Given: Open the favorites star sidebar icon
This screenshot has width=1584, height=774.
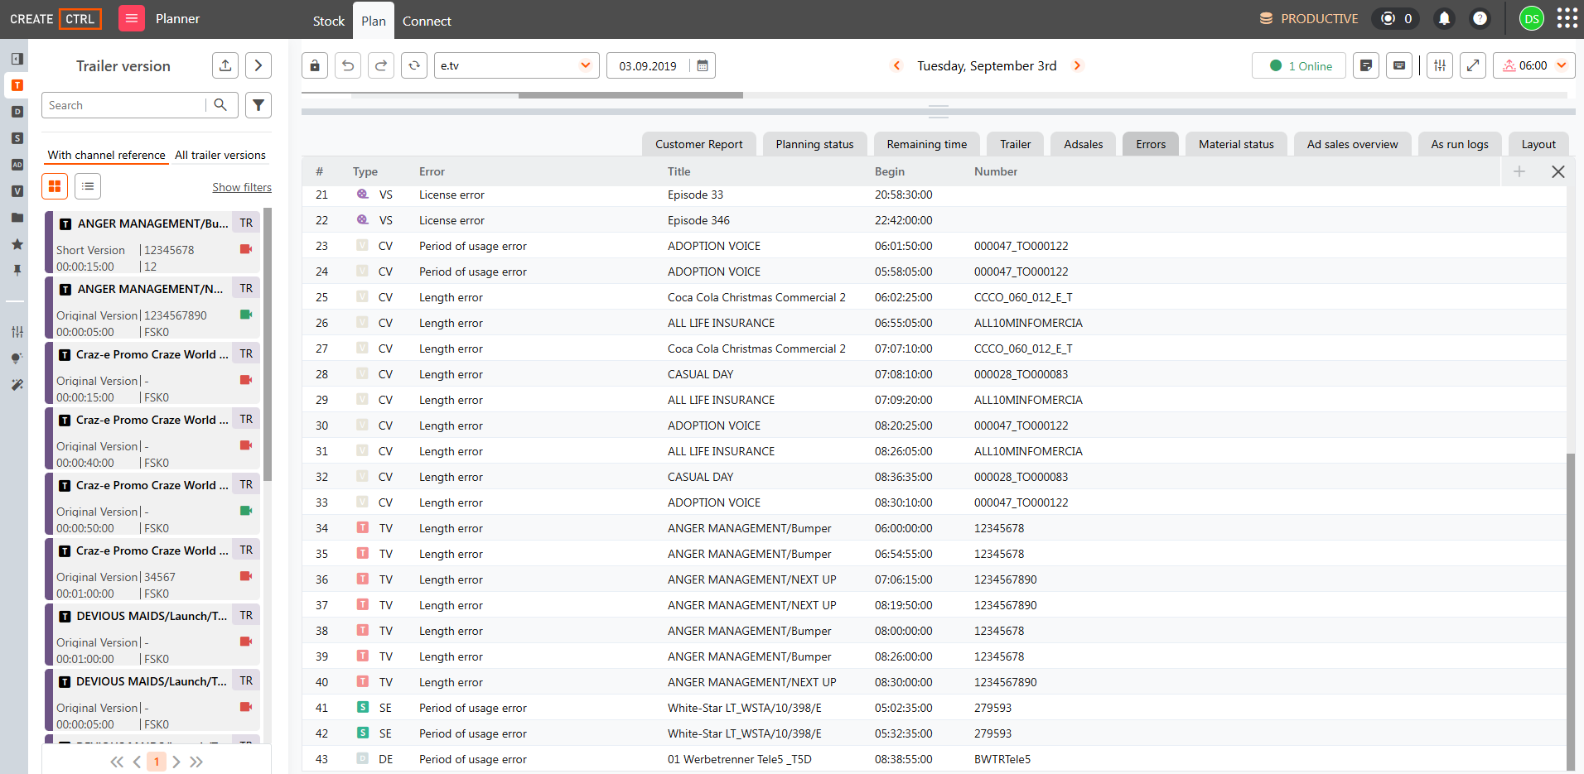Looking at the screenshot, I should 17,244.
